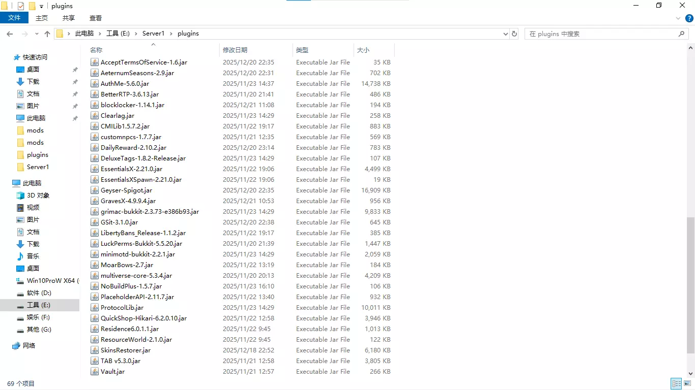Click the Vault.jar file icon
The width and height of the screenshot is (695, 390).
click(x=94, y=372)
